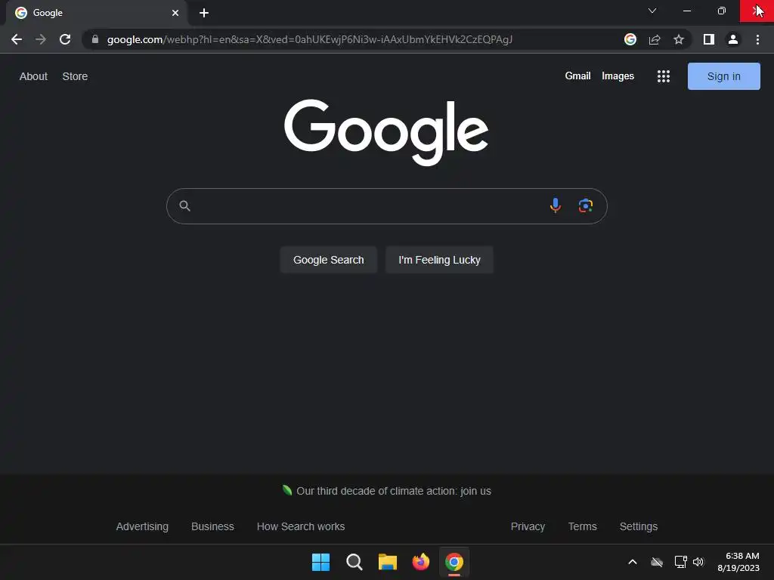Screen dimensions: 774x580
Task: Open the Windows Start menu
Action: (320, 562)
